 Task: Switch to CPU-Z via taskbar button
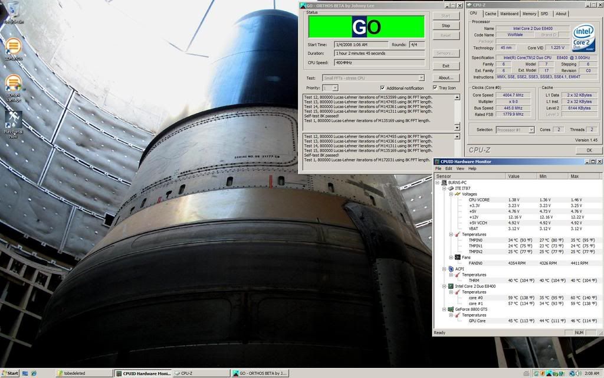tap(201, 373)
